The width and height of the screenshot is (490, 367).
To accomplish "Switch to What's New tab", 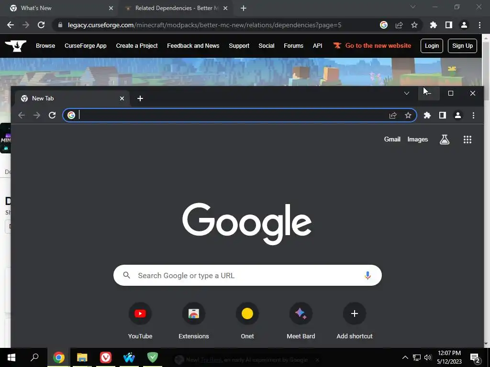I will pyautogui.click(x=59, y=8).
